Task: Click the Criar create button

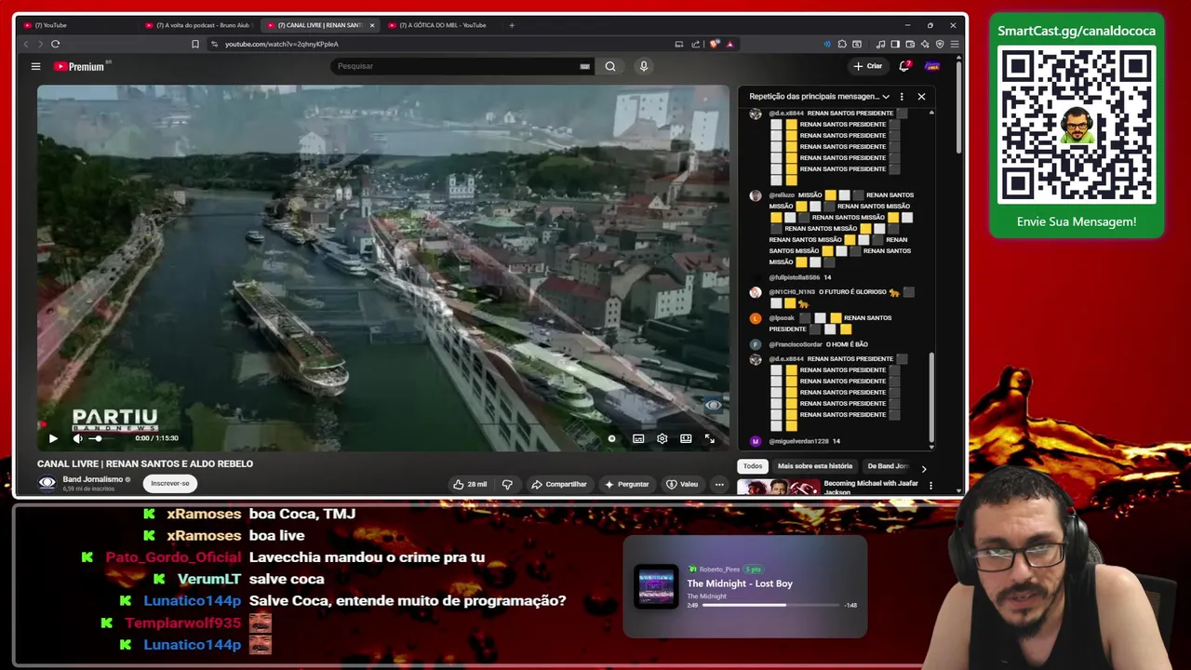Action: tap(867, 66)
